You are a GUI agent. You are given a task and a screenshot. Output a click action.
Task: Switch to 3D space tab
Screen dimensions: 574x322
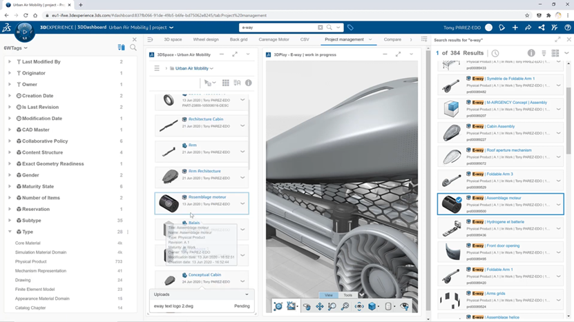click(x=173, y=39)
